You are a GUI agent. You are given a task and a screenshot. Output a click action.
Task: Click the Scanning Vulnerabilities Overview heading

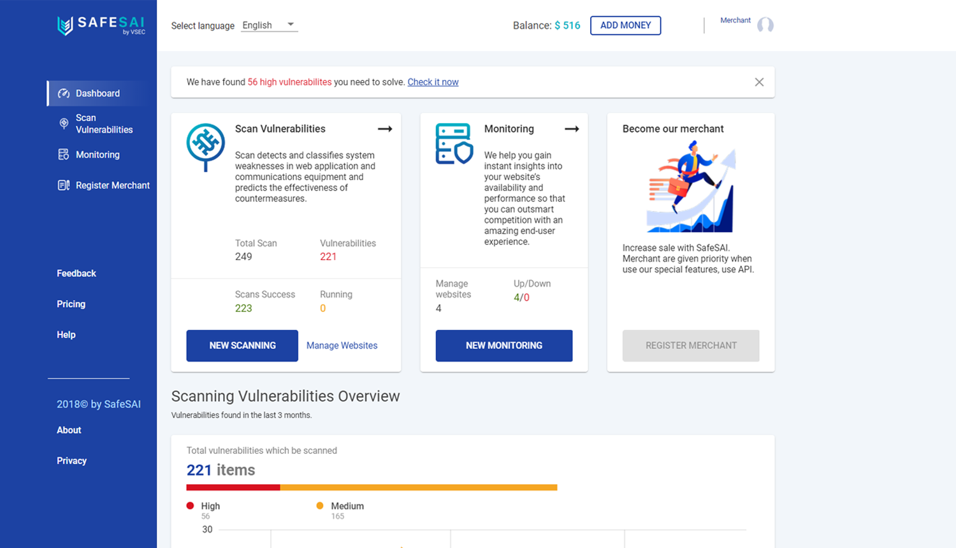tap(286, 396)
